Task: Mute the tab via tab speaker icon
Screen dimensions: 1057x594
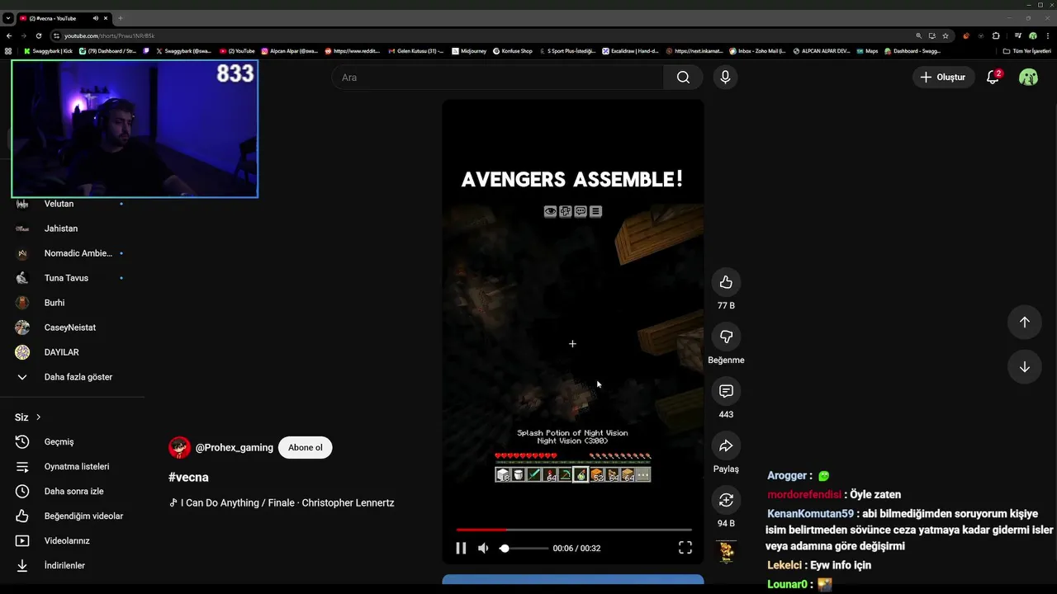Action: [x=96, y=17]
